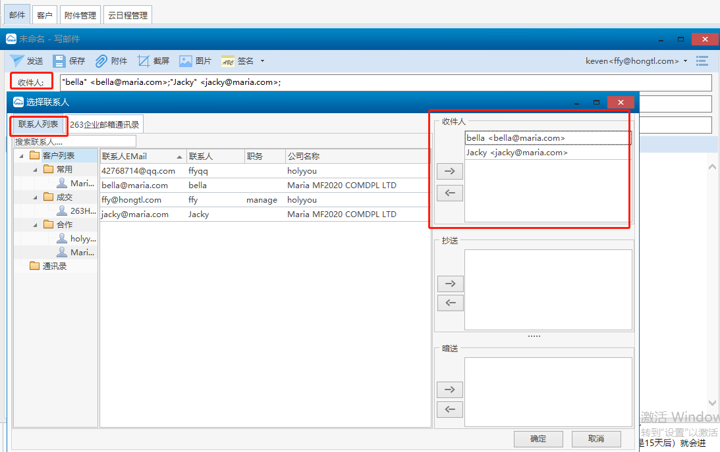Screen dimensions: 720x452
Task: Click the Attachment (附件) paperclip icon
Action: [101, 61]
